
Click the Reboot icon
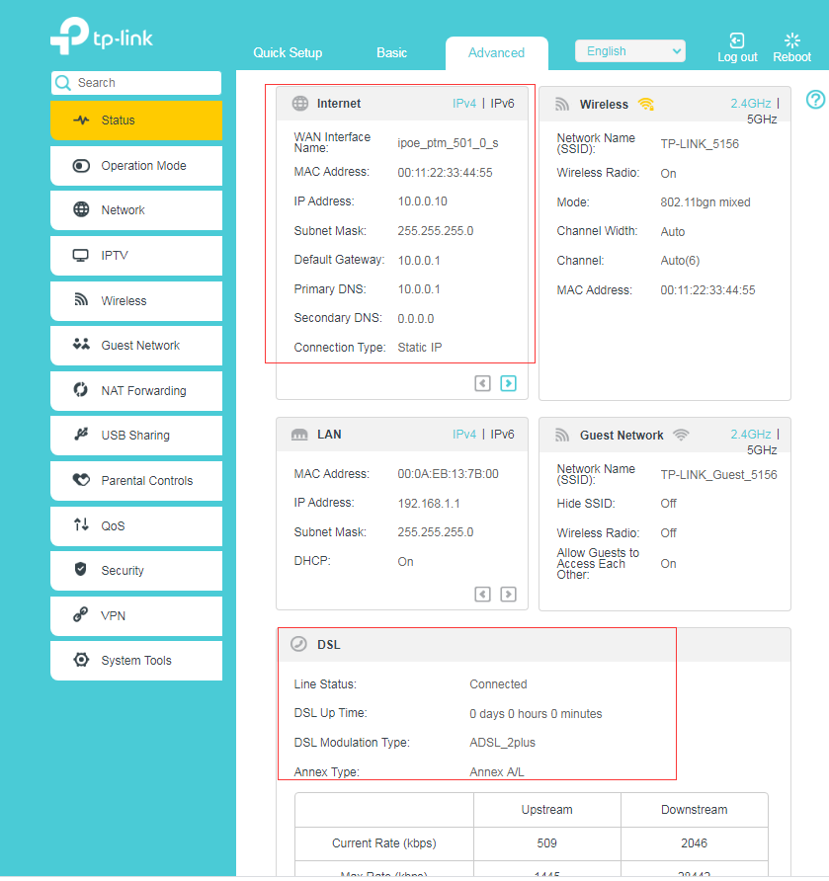tap(791, 40)
